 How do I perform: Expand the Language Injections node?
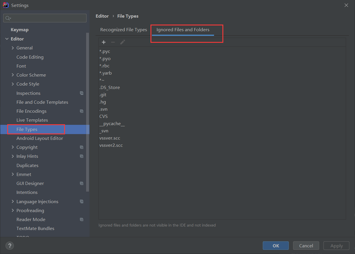click(x=13, y=201)
